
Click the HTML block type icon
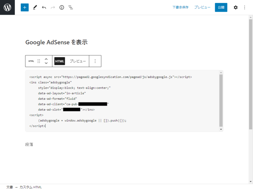coord(31,61)
